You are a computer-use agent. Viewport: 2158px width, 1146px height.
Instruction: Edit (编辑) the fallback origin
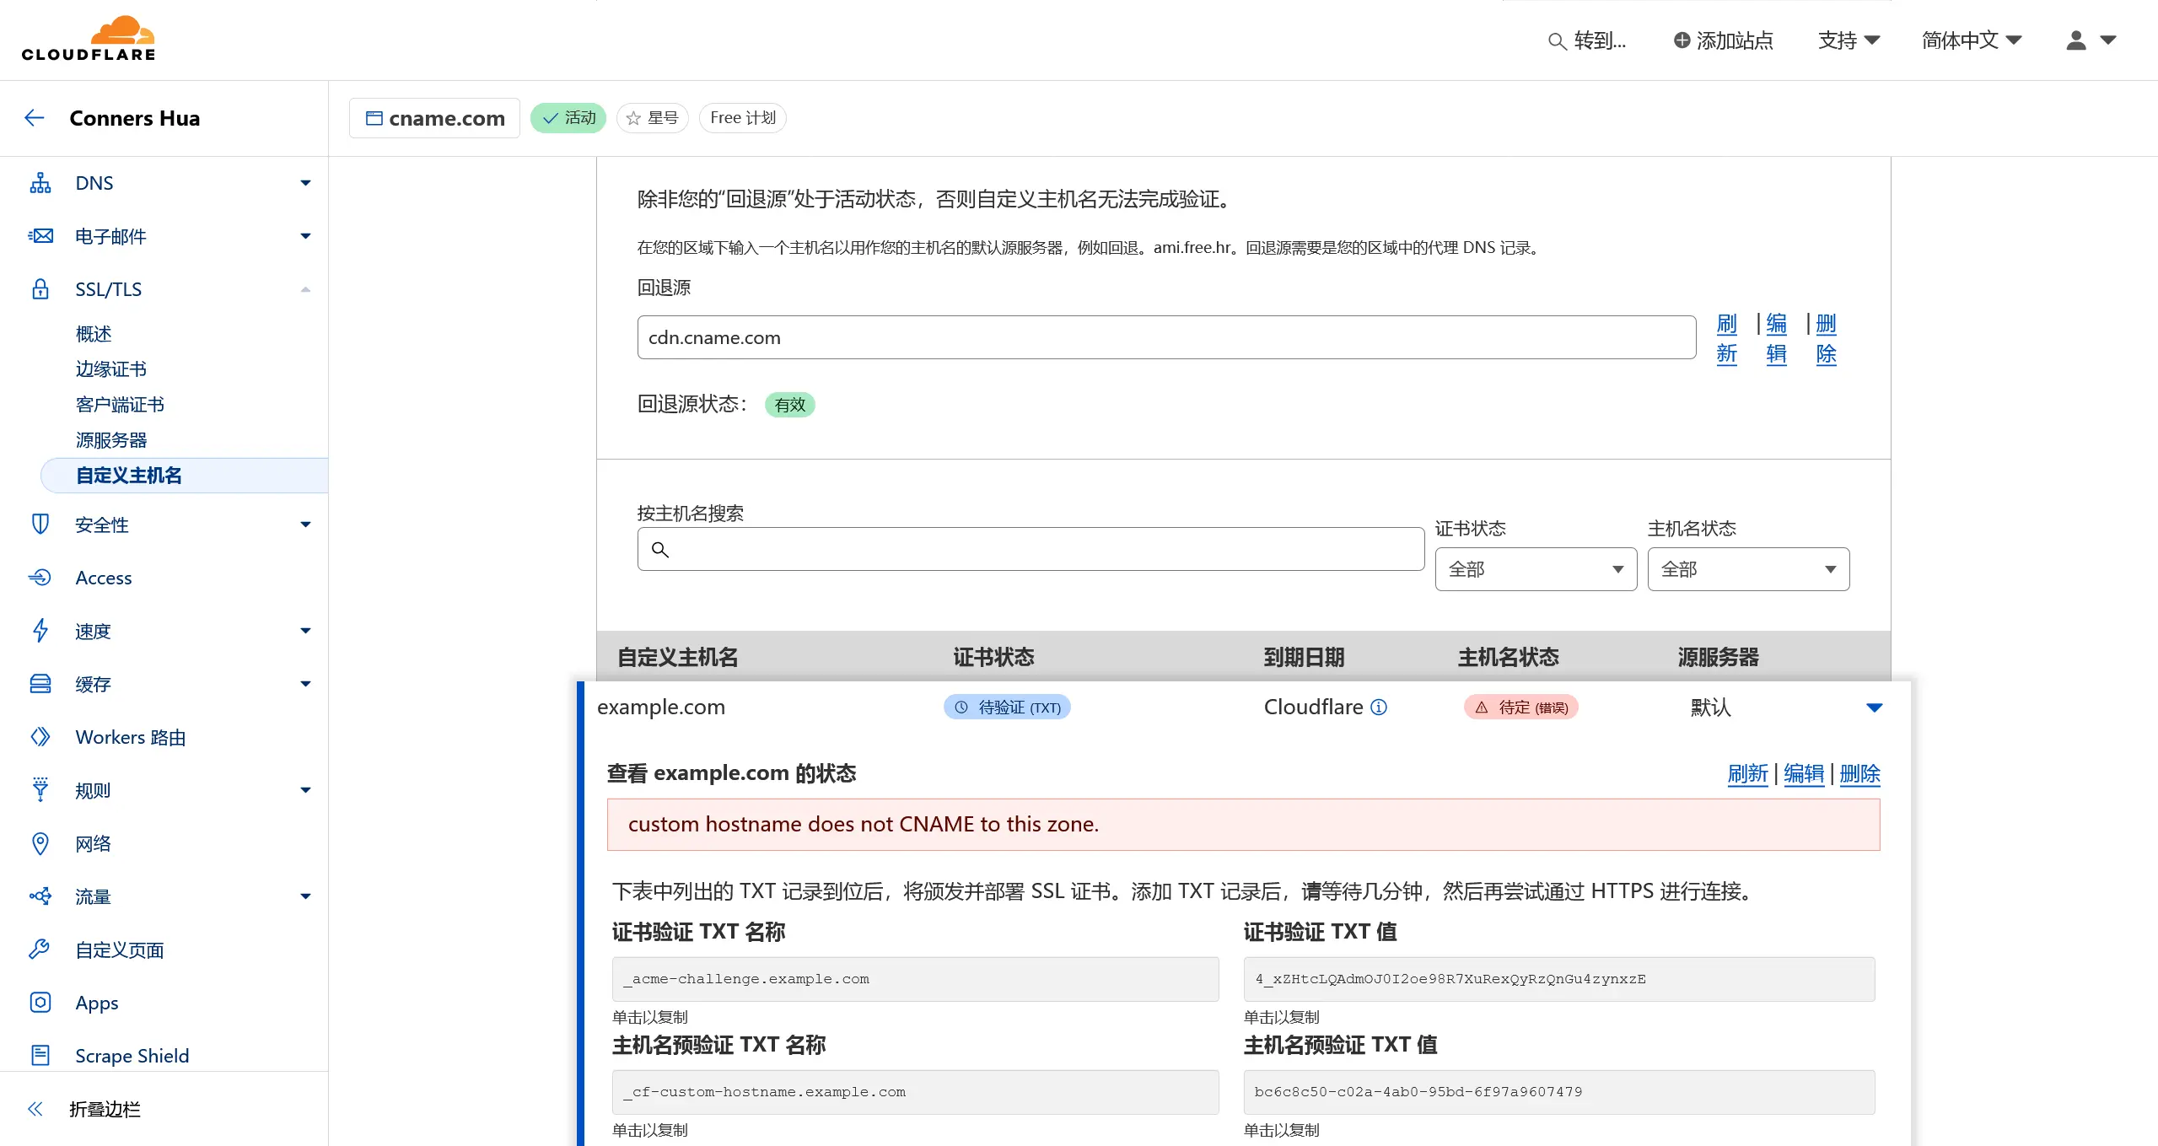tap(1776, 338)
